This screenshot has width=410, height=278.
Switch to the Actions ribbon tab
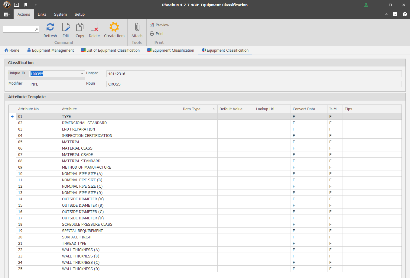[24, 15]
